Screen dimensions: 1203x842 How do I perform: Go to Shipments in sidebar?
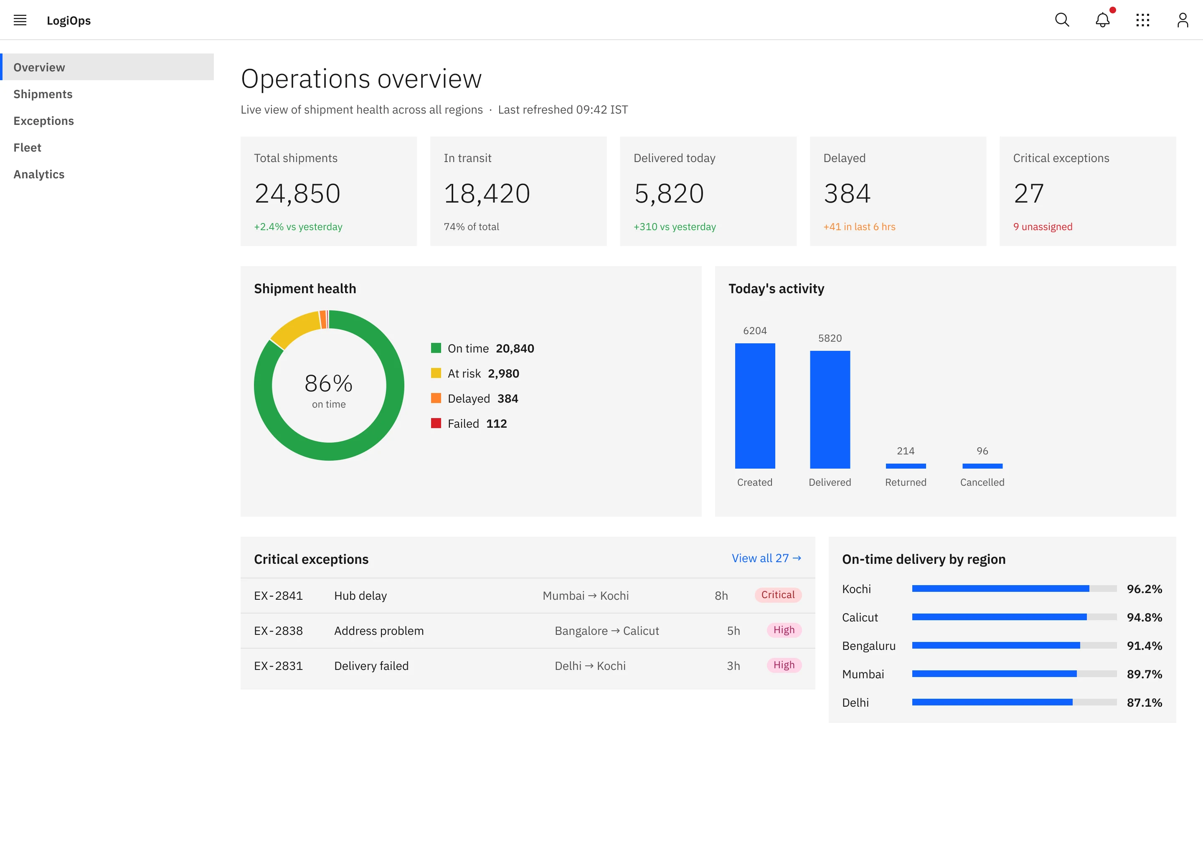click(x=107, y=94)
